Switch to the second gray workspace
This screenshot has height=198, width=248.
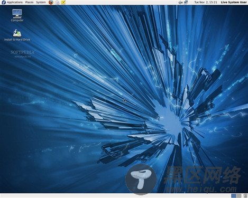coord(239,196)
